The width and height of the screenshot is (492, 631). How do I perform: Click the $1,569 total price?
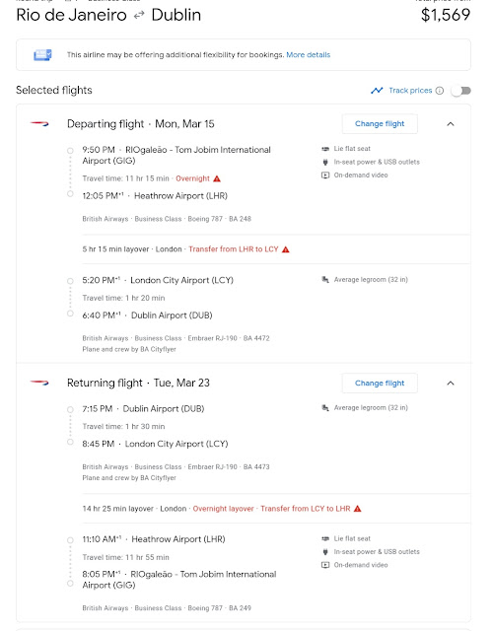click(x=446, y=15)
